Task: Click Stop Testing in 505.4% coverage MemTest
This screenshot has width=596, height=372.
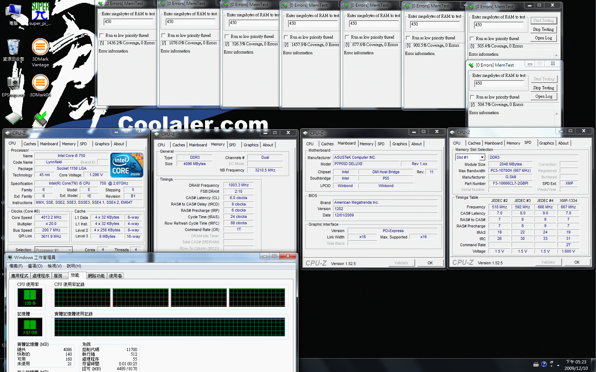Action: pos(543,29)
